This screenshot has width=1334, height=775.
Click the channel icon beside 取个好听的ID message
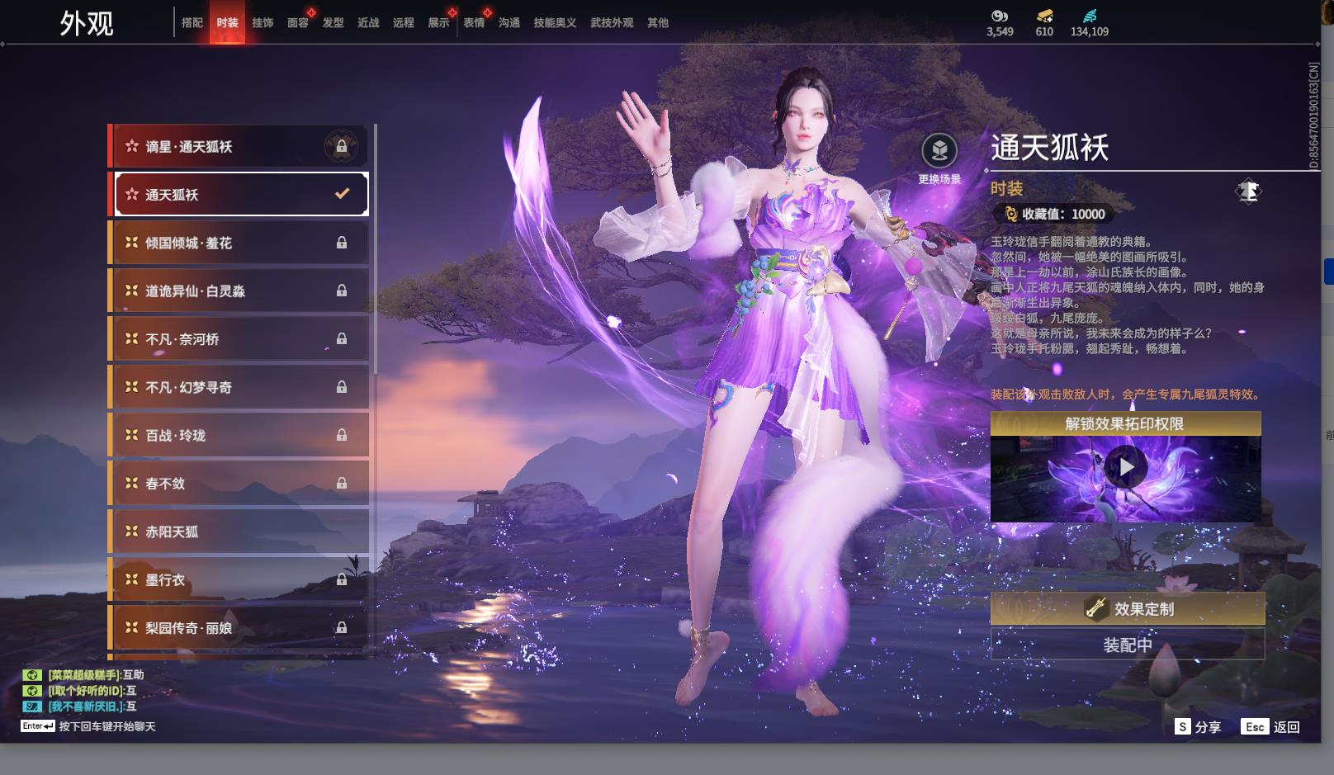click(x=31, y=691)
